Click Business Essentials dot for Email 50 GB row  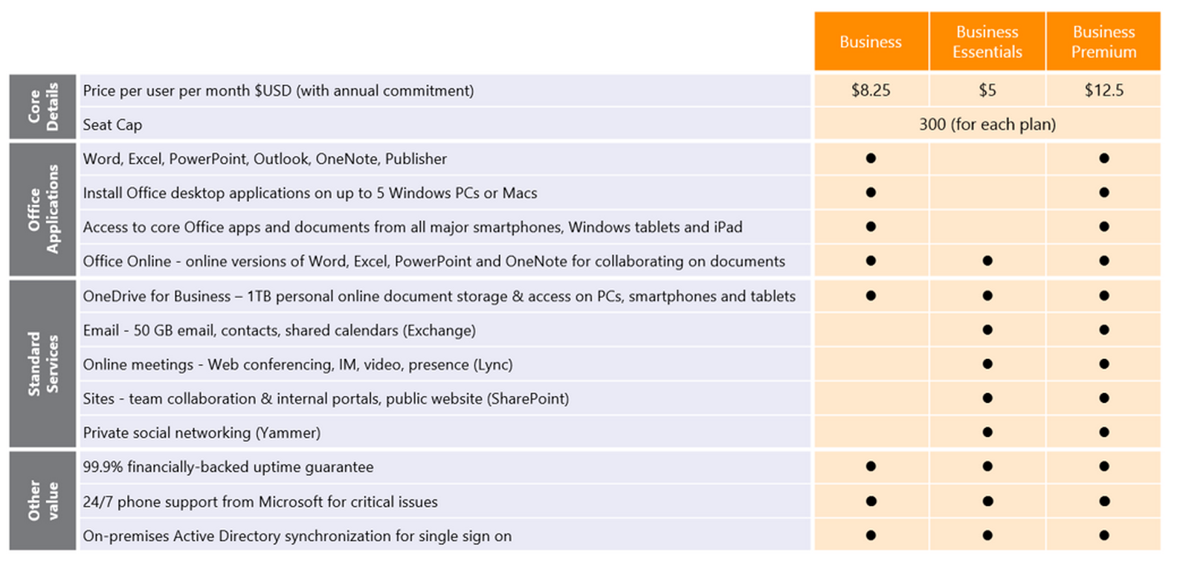(x=987, y=330)
